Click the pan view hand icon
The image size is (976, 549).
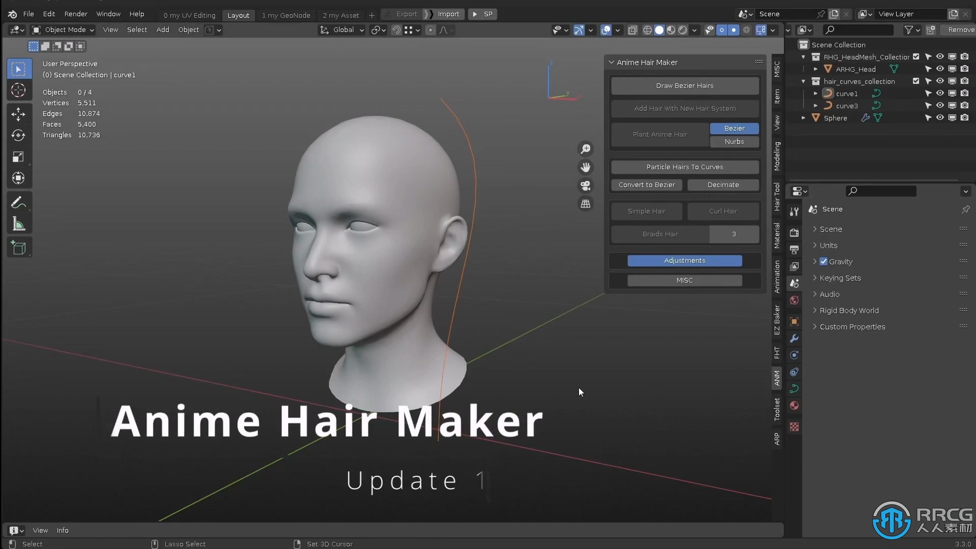(x=586, y=167)
